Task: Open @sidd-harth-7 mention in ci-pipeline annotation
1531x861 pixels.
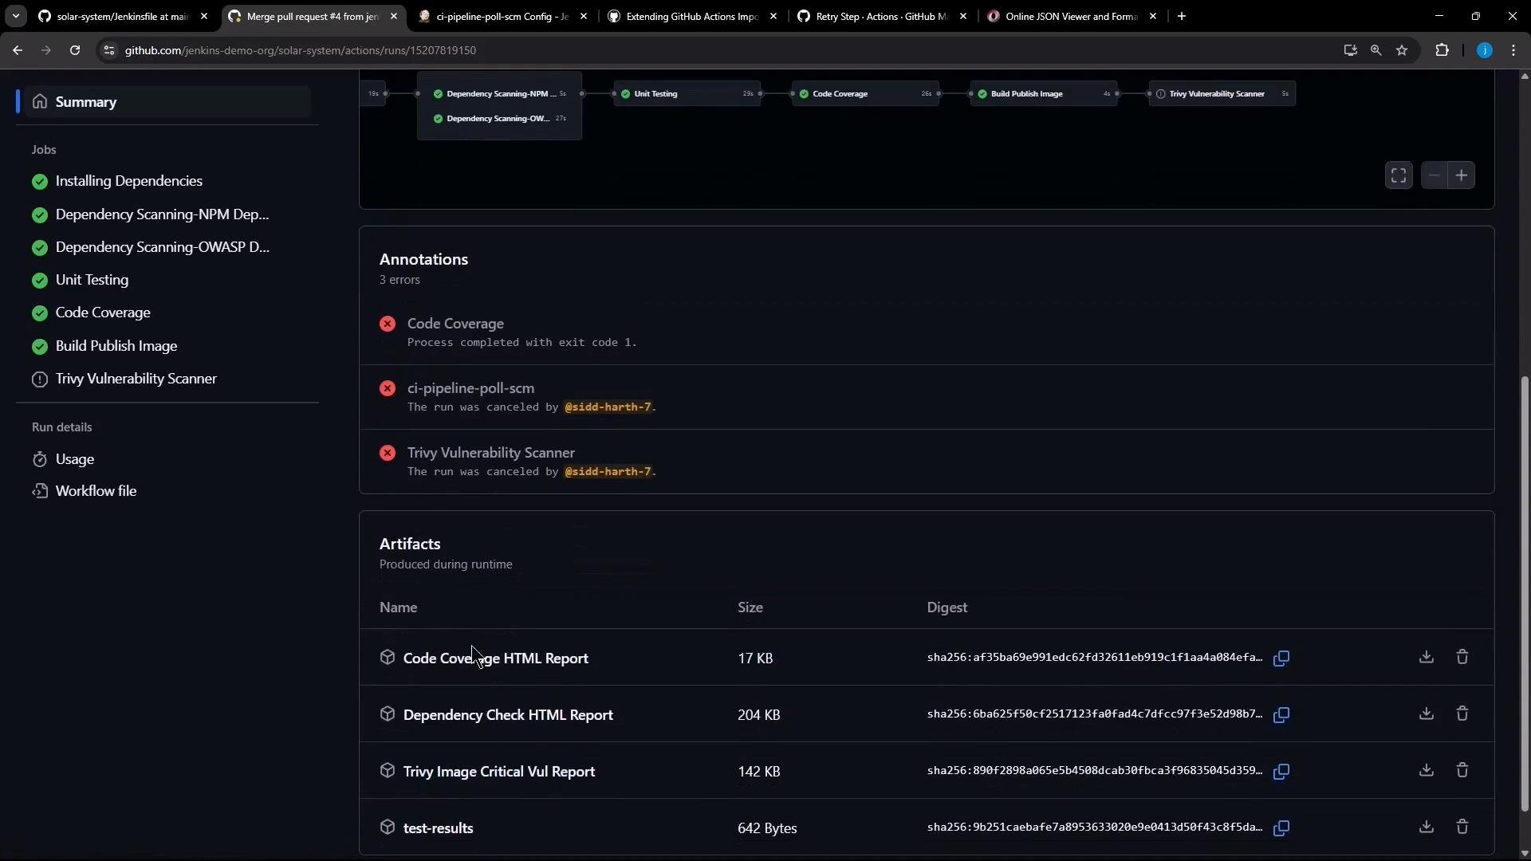Action: click(608, 407)
